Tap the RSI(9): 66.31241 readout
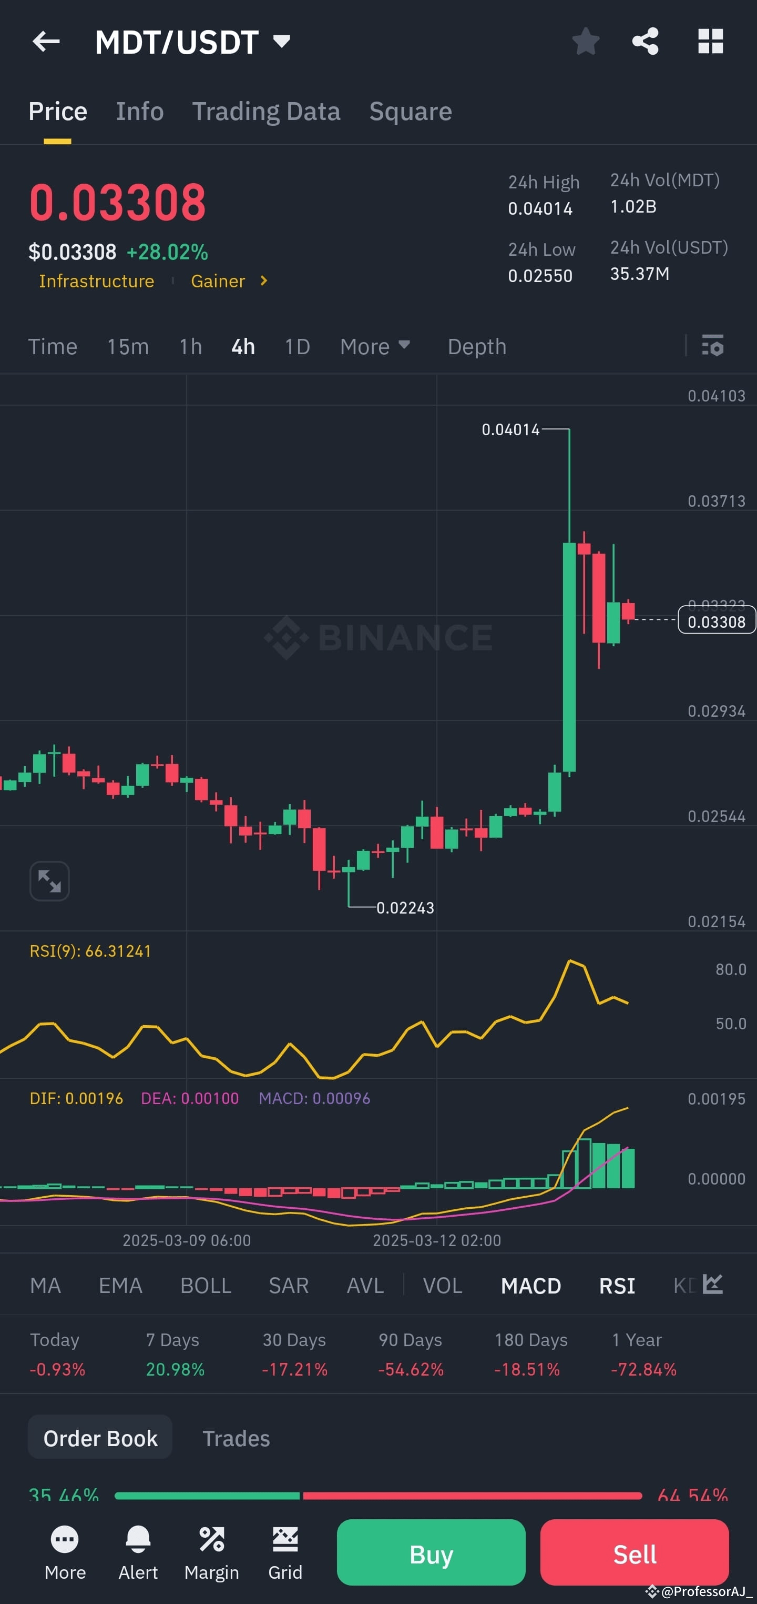The height and width of the screenshot is (1604, 757). click(90, 951)
